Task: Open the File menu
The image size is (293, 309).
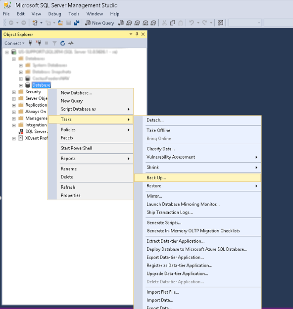Action: [6, 14]
